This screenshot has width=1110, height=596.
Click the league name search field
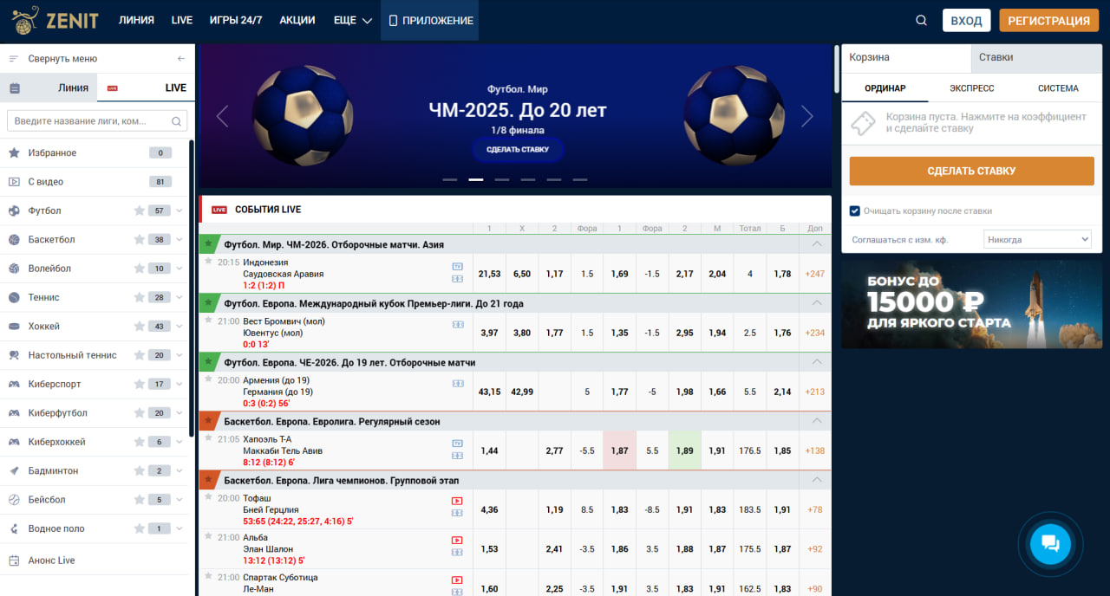coord(97,121)
